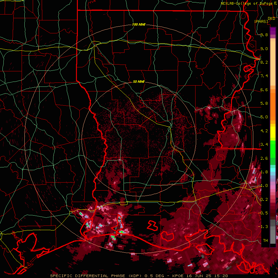
Task: Click the 4.2 scale value label
Action: coord(264,131)
